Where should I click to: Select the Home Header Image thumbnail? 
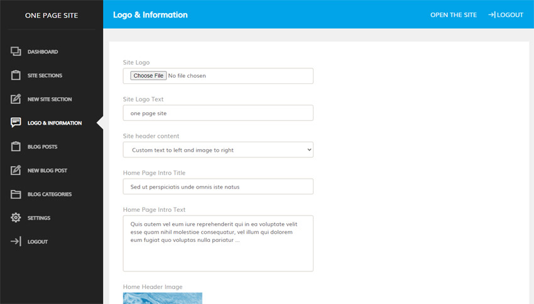tap(163, 298)
